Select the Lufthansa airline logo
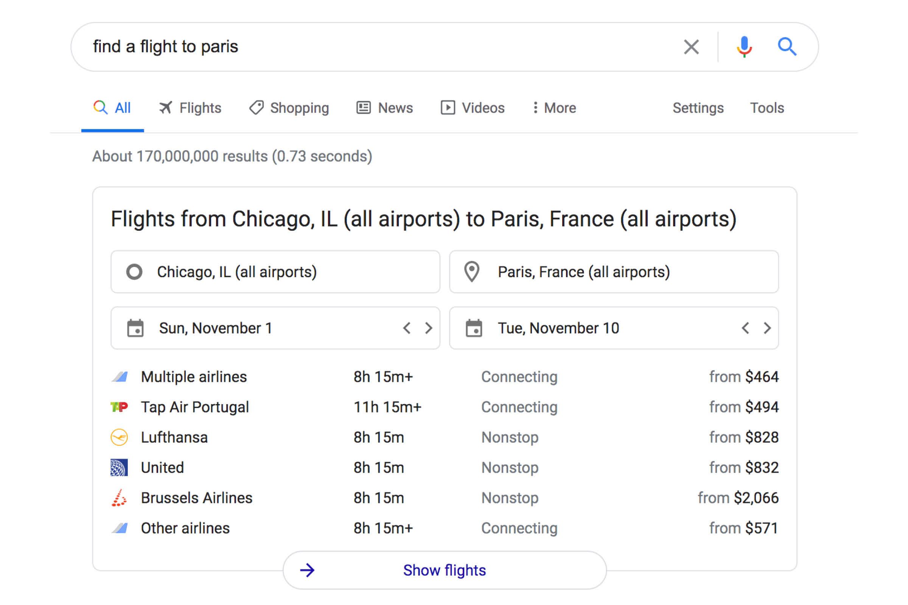This screenshot has height=605, width=908. (x=120, y=437)
